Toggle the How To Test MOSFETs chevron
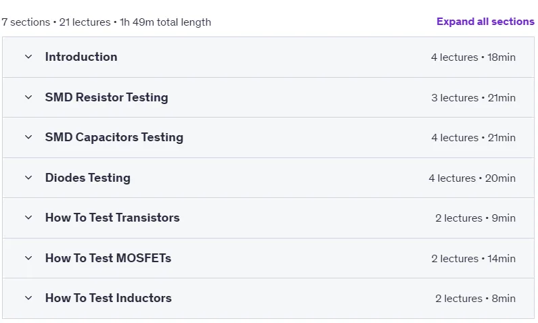The width and height of the screenshot is (538, 323). (28, 258)
